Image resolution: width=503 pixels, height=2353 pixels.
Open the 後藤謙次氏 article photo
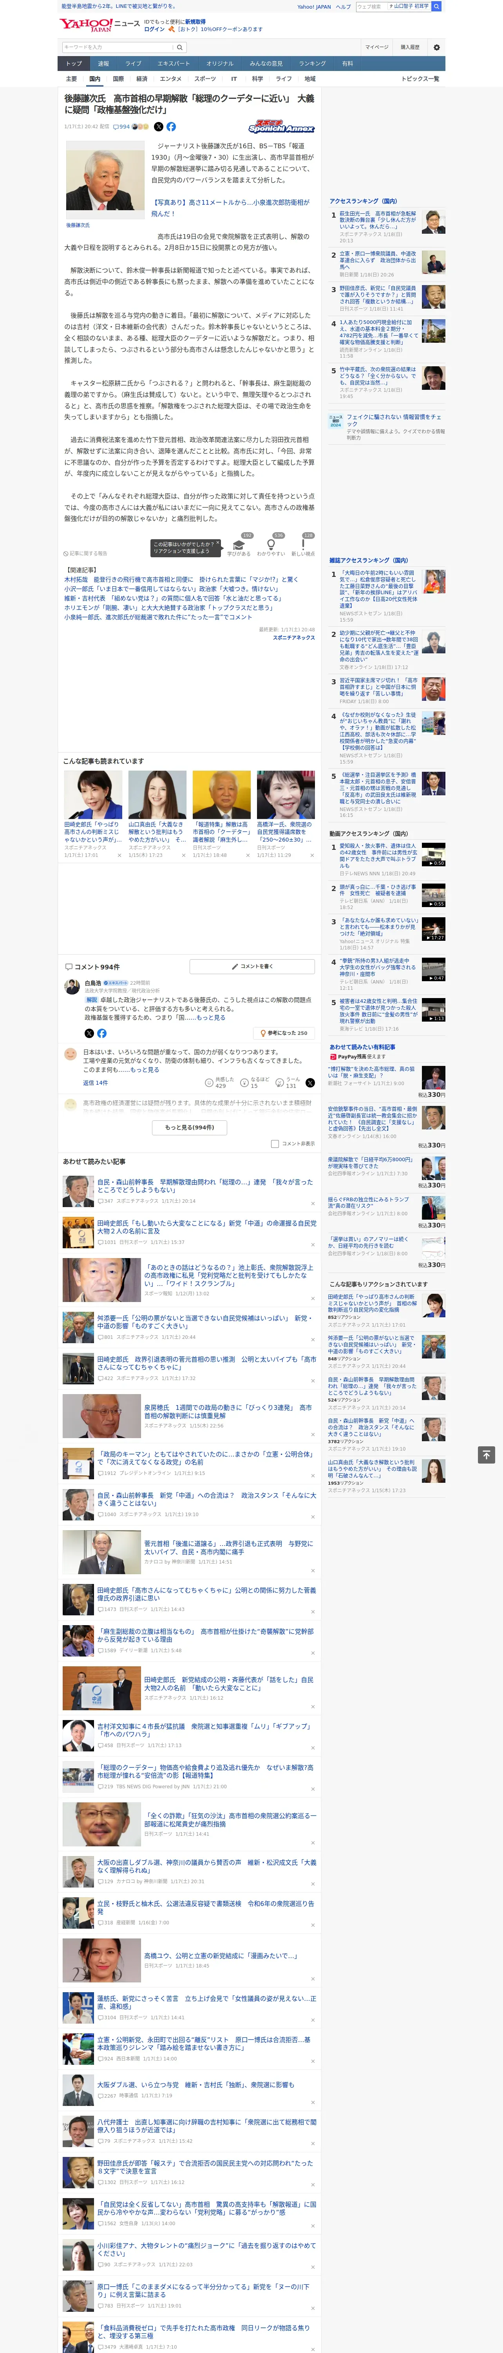[105, 180]
